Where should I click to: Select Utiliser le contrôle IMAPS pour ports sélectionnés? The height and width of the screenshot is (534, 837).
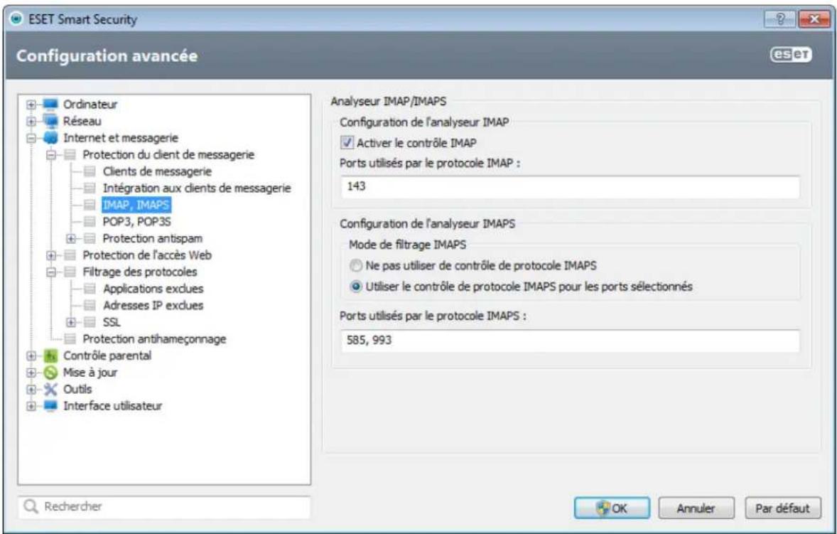pyautogui.click(x=356, y=287)
